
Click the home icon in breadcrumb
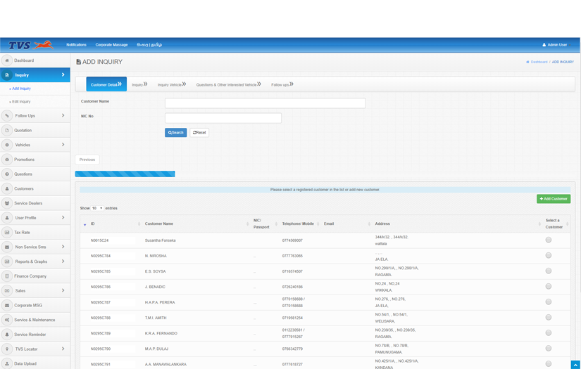[527, 62]
